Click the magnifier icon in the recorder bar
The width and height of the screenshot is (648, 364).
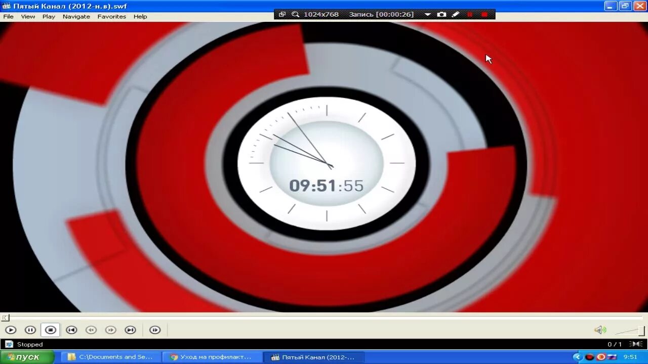tap(295, 14)
